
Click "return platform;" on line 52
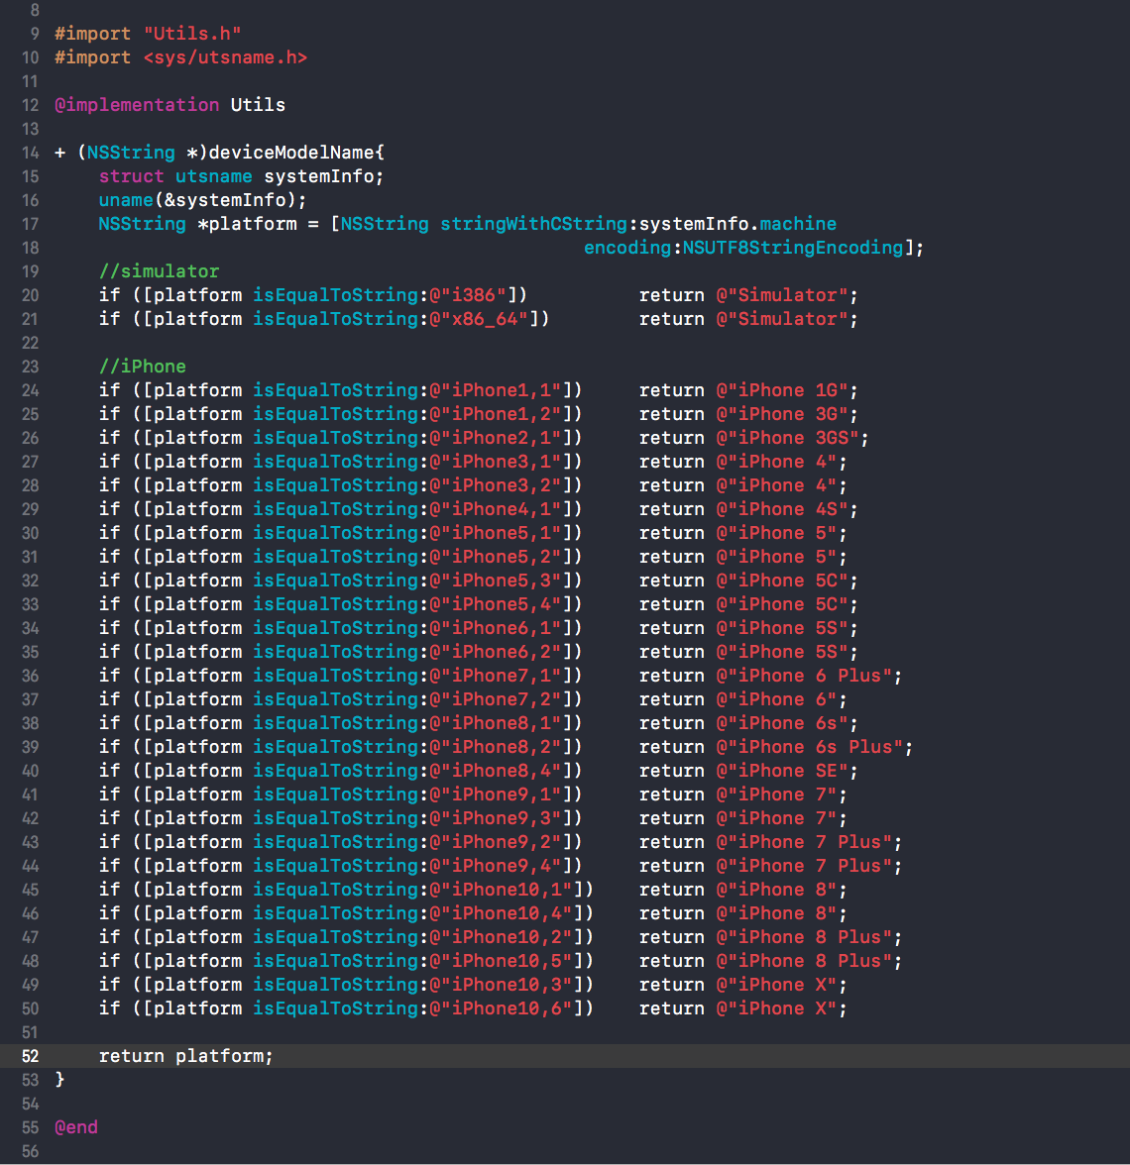186,1056
